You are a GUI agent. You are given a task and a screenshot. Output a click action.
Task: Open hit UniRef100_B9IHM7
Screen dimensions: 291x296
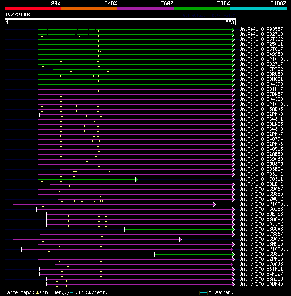pos(261,89)
